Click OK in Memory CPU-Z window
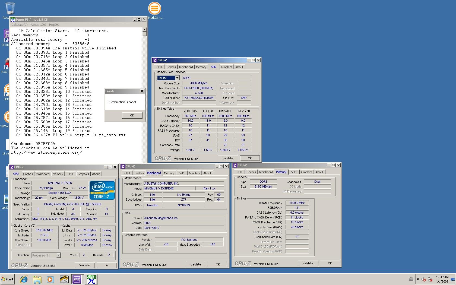Viewport: 456px width, 285px height. click(330, 263)
